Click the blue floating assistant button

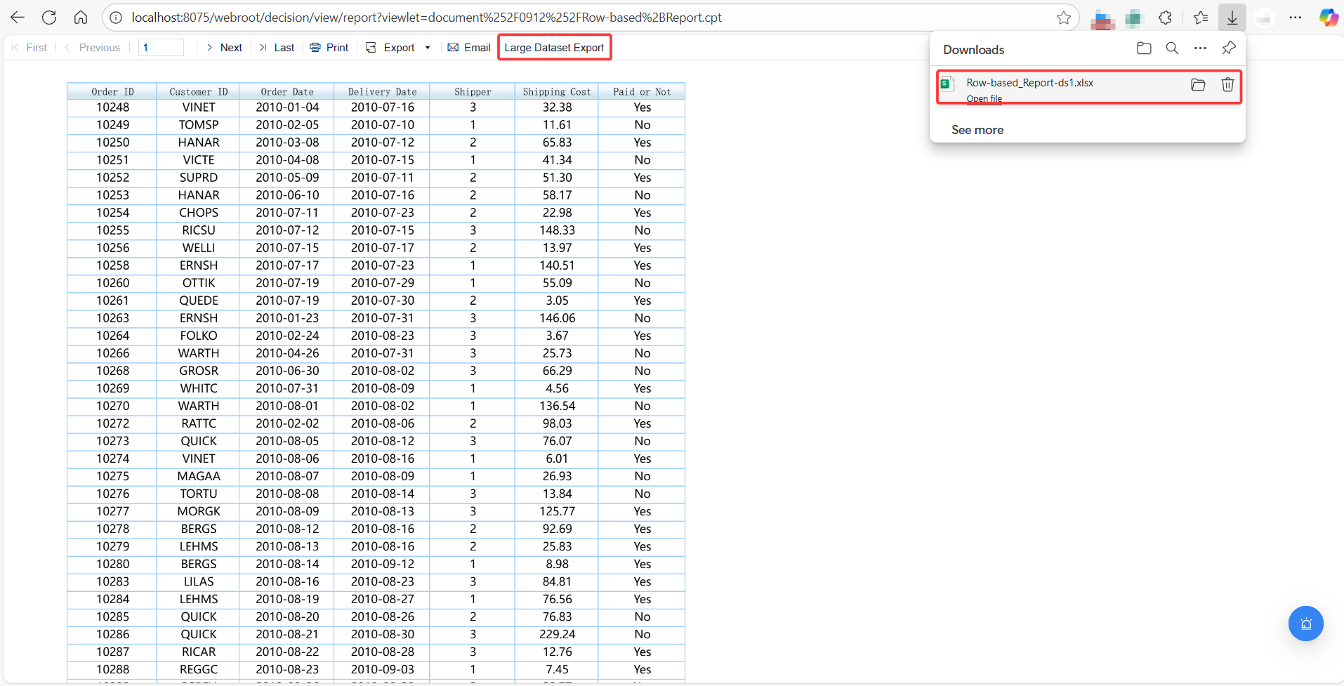tap(1305, 624)
